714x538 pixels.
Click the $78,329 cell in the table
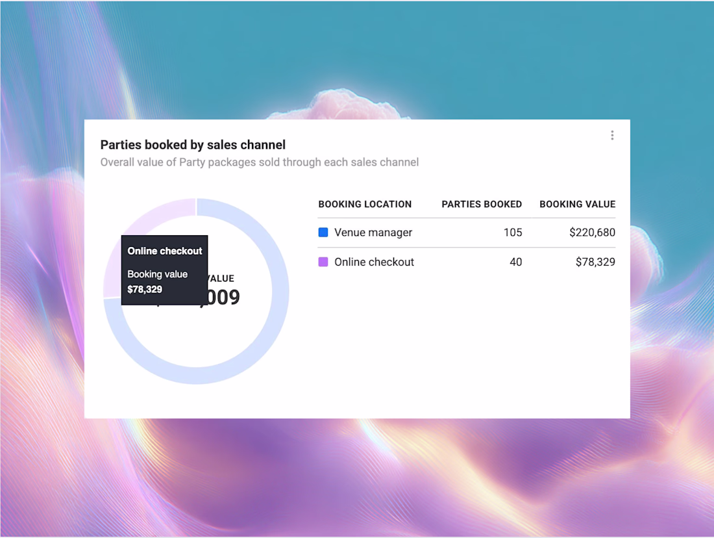point(595,263)
